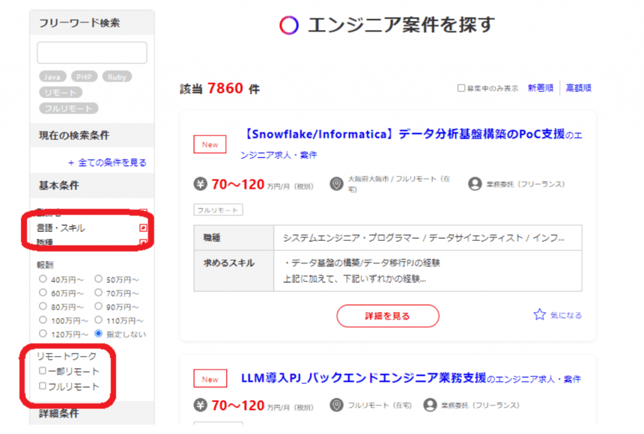Sort results by 新着順
Viewport: 644px width, 434px height.
[x=540, y=88]
